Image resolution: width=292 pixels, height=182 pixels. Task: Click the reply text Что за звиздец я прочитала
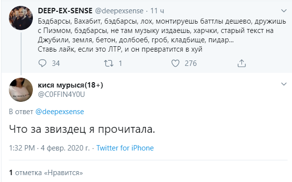point(82,129)
